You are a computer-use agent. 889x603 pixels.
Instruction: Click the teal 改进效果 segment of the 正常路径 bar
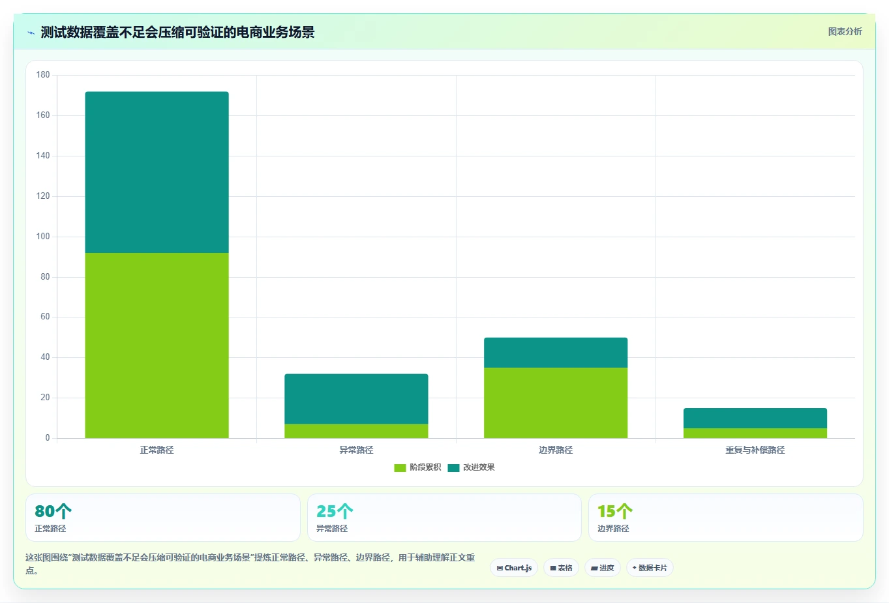[157, 172]
